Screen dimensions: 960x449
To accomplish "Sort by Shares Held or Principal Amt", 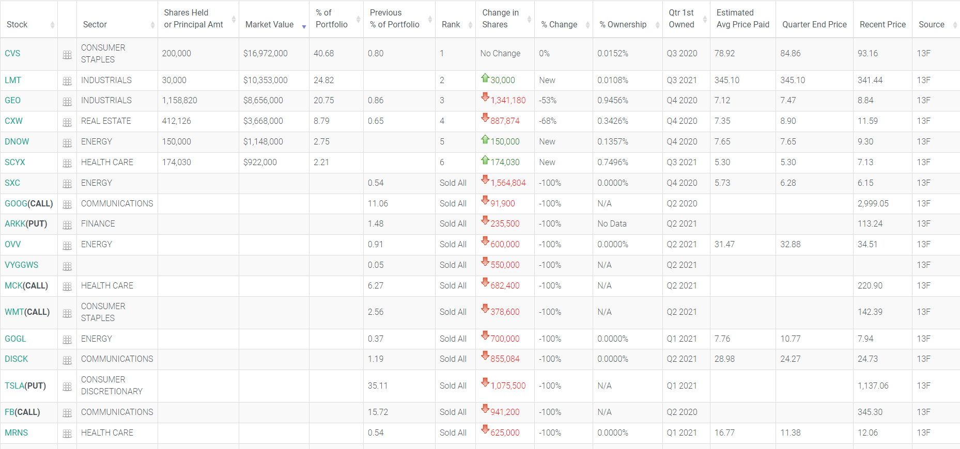I will point(198,19).
